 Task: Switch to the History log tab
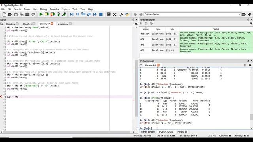pyautogui.click(x=182, y=132)
